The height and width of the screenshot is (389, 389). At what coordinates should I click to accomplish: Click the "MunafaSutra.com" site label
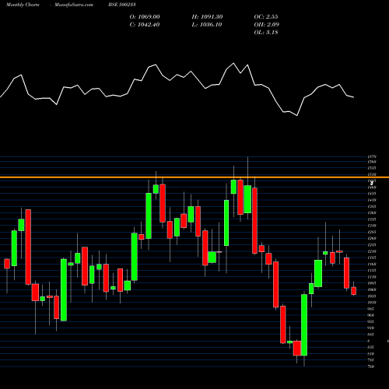pos(74,5)
